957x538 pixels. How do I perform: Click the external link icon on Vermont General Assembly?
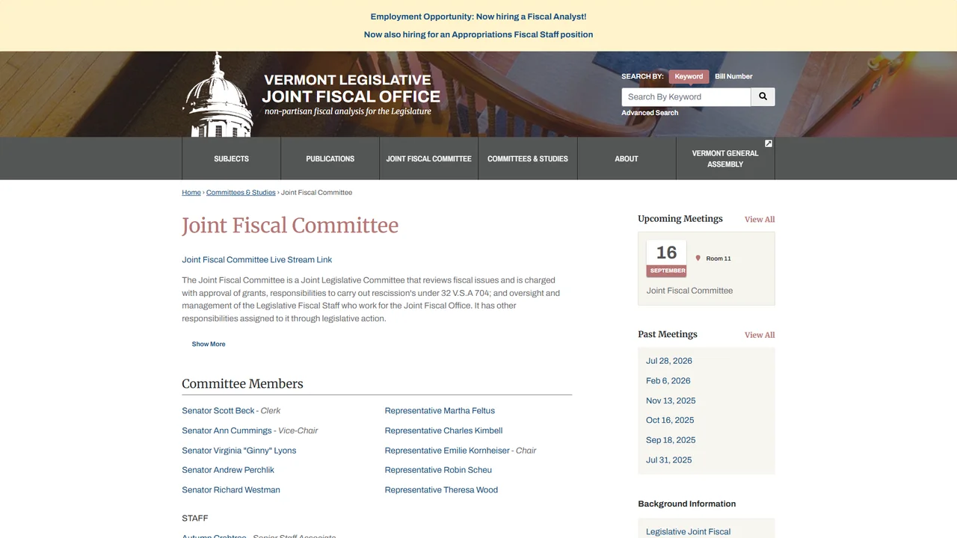[x=768, y=143]
